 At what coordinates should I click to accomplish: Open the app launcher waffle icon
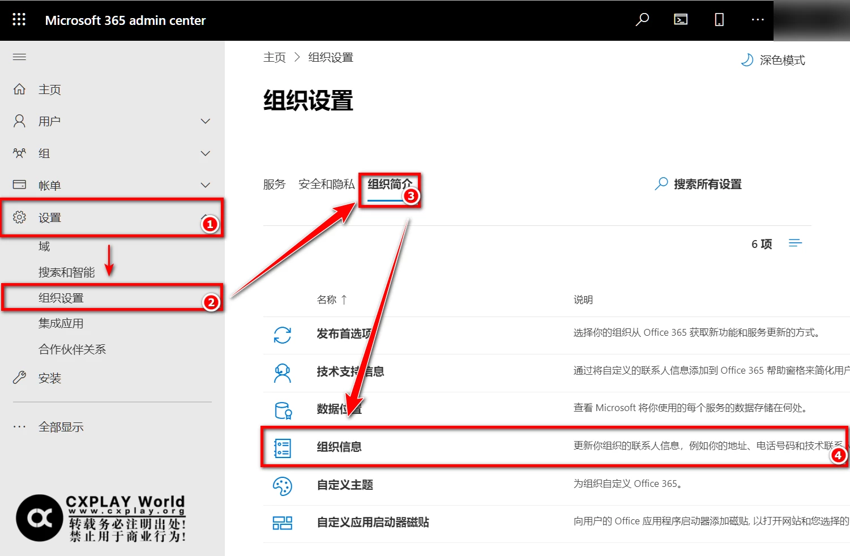tap(19, 20)
